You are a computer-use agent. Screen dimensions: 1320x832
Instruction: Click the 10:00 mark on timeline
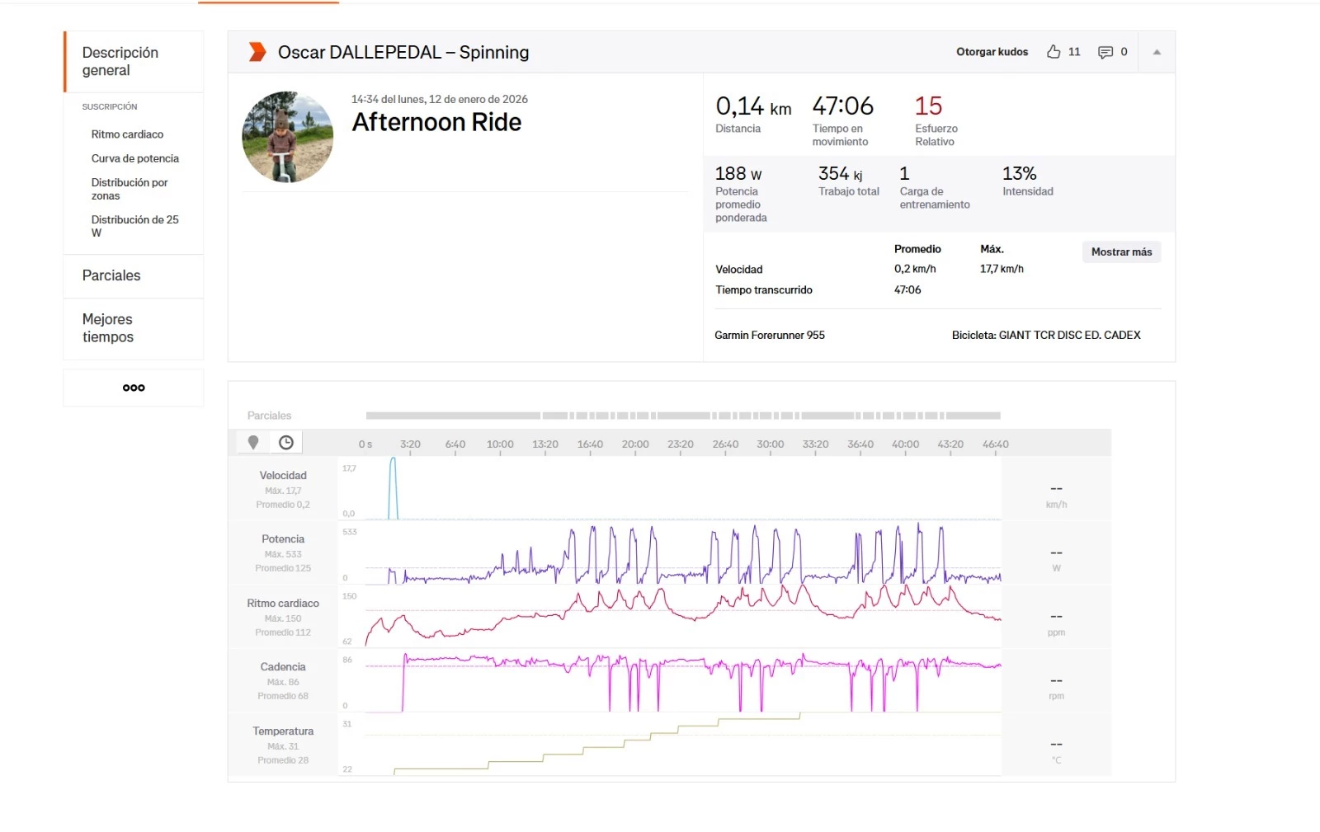click(x=500, y=444)
